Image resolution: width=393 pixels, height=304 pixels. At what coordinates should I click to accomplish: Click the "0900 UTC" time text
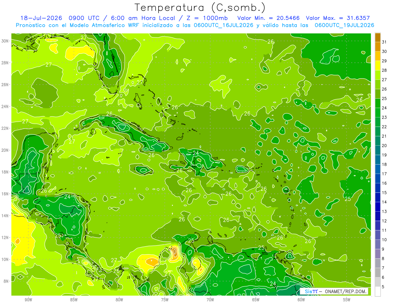84,18
